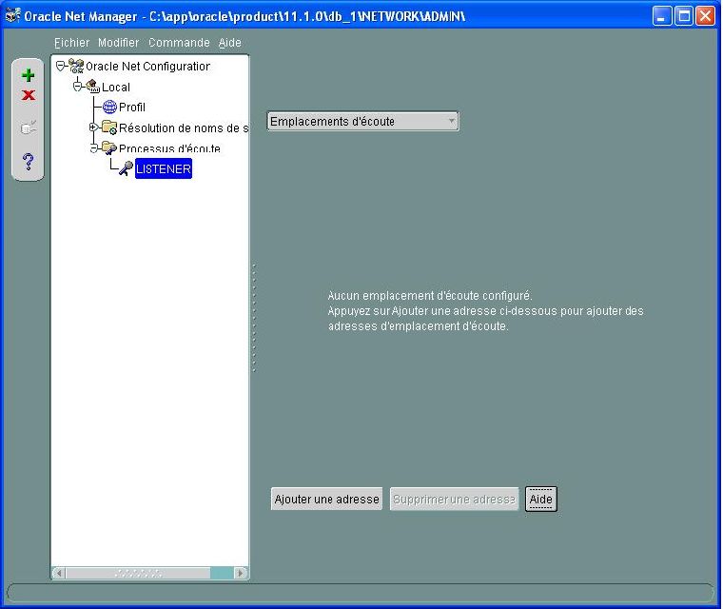Open the Emplacements d'écoute dropdown
Image resolution: width=723 pixels, height=609 pixels.
[362, 122]
